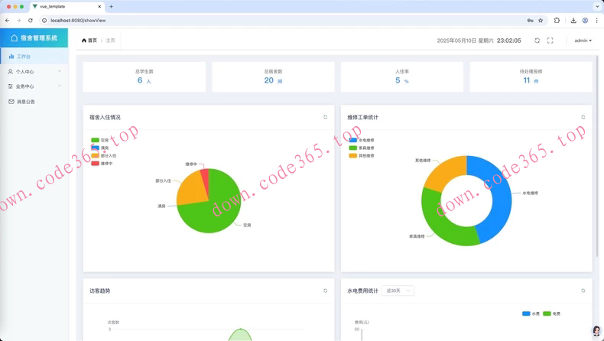The image size is (604, 341).
Task: Toggle fullscreen mode icon in header
Action: pos(550,41)
